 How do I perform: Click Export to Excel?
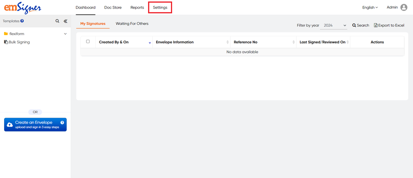[389, 25]
